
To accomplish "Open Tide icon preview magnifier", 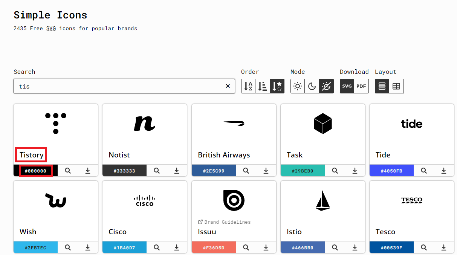I will (x=424, y=171).
